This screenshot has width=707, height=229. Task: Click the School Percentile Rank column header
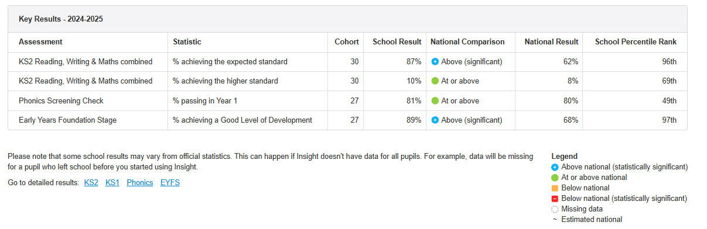click(x=636, y=42)
